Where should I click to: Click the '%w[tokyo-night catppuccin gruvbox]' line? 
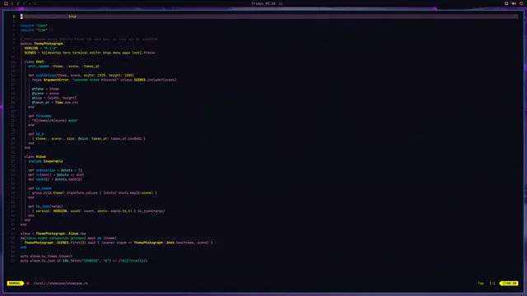click(68, 238)
